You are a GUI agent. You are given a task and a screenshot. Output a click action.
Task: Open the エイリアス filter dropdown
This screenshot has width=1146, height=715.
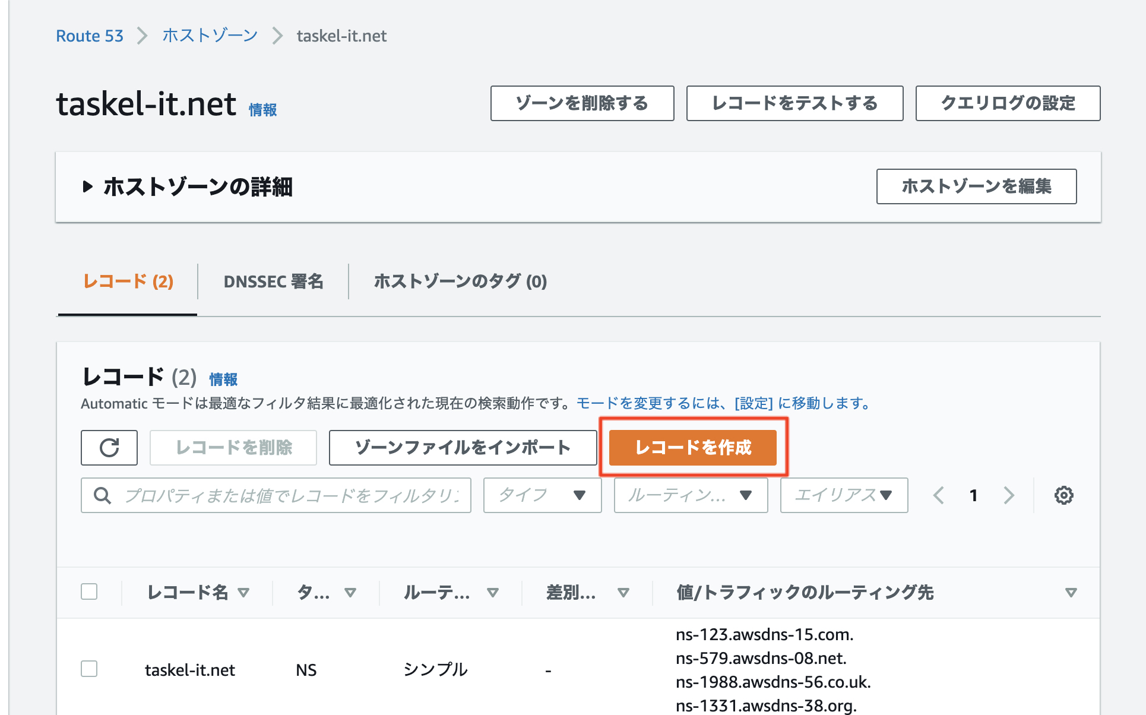(x=844, y=495)
